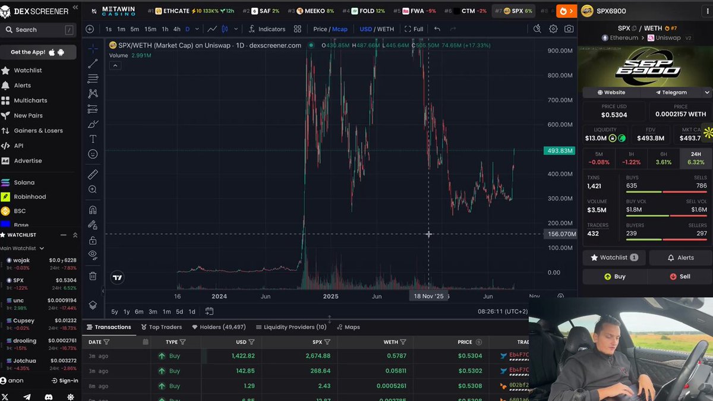
Task: Toggle lock all drawing tools
Action: click(93, 241)
